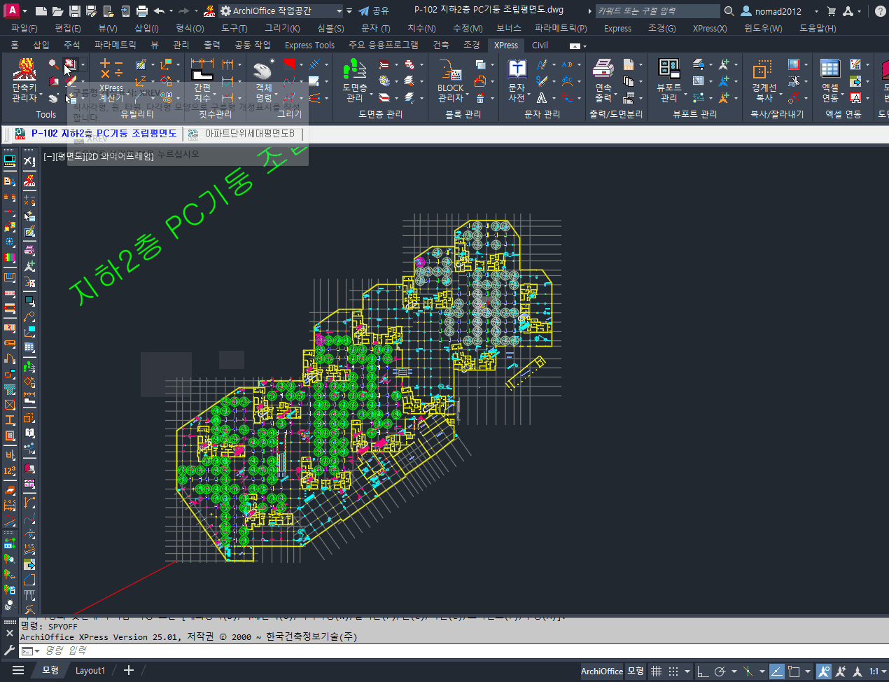Viewport: 889px width, 682px height.
Task: Click the magnifier icon in Tools panel
Action: pos(53,64)
